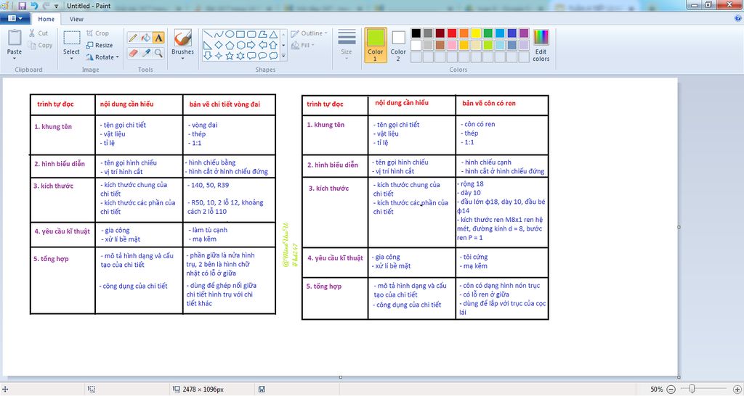Click the Paste clipboard icon
This screenshot has width=744, height=396.
click(15, 38)
